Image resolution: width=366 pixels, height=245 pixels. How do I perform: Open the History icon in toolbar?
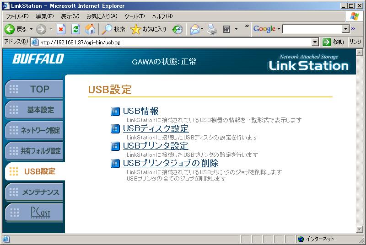coord(178,29)
